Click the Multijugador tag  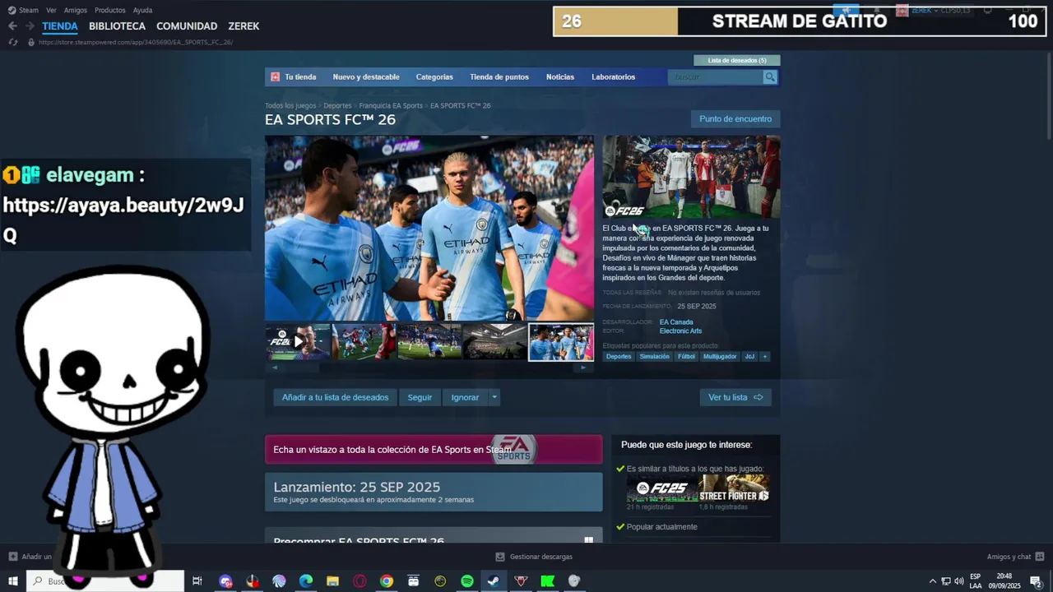point(720,357)
